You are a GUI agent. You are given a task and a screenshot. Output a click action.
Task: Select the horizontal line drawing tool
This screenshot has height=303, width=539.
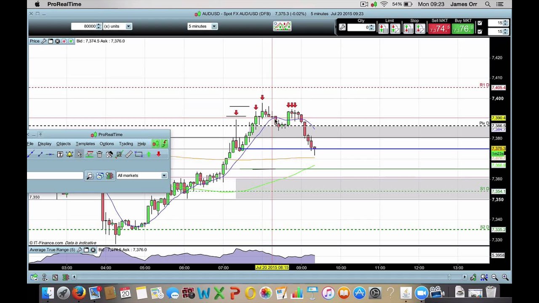pos(50,154)
